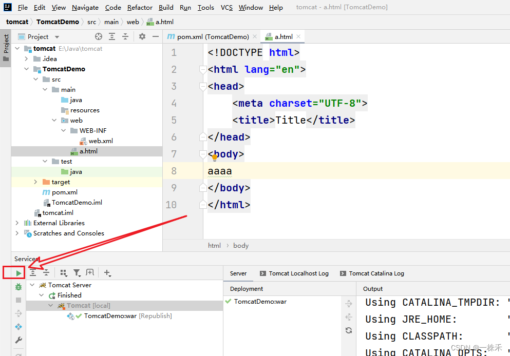The image size is (510, 356).
Task: Expand the .idea folder
Action: tap(26, 59)
